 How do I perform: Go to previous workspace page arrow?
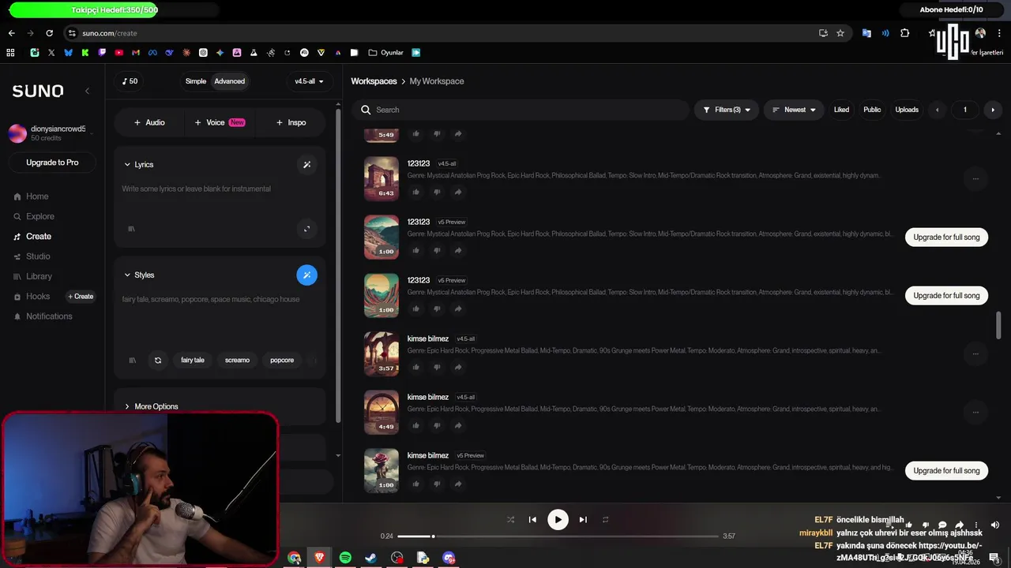coord(938,110)
